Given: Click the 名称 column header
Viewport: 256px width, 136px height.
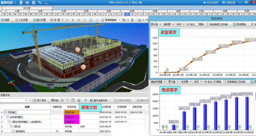Looking at the screenshot, I should [x=27, y=107].
